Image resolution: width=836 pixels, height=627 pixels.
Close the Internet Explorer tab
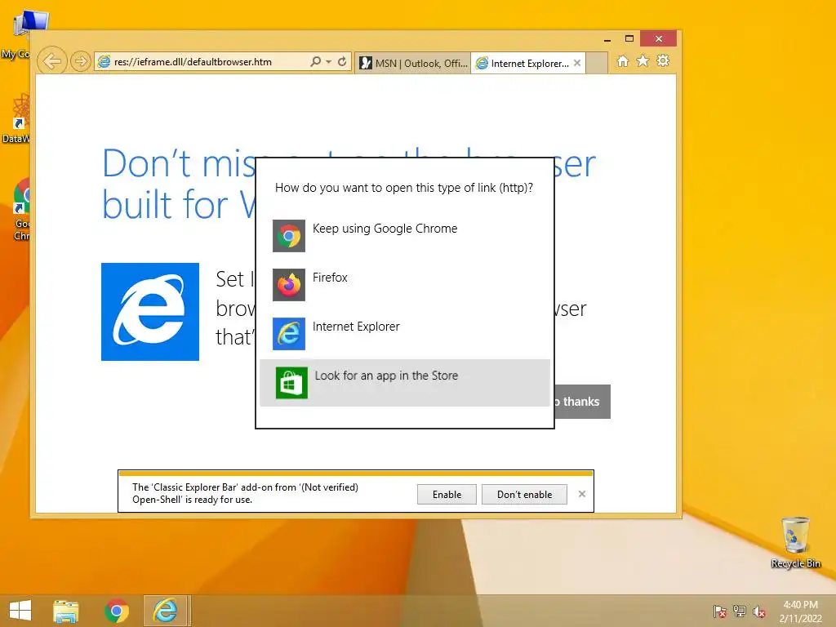577,63
